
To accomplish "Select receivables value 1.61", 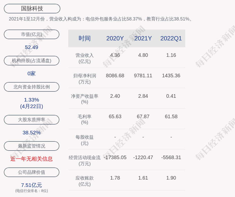I will click(x=143, y=178).
